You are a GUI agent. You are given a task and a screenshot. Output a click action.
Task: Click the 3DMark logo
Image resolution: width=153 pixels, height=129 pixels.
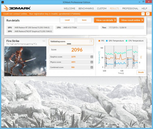tap(17, 8)
